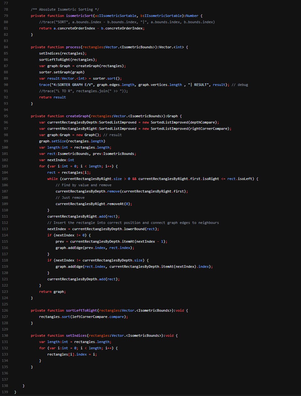Image resolution: width=301 pixels, height=396 pixels.
Task: Click the call "setIndices(rectangles);" on line 85
Action: coord(63,53)
